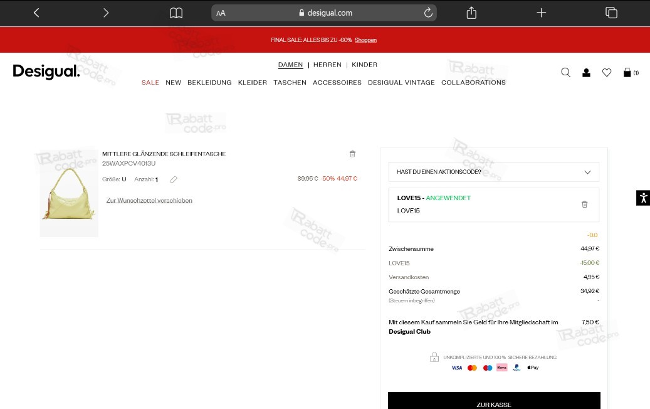Viewport: 650px width, 409px height.
Task: Select the HERREN category tab
Action: [x=327, y=65]
